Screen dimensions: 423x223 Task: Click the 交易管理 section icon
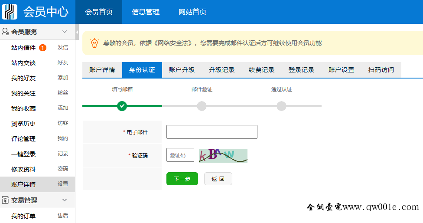click(x=6, y=200)
